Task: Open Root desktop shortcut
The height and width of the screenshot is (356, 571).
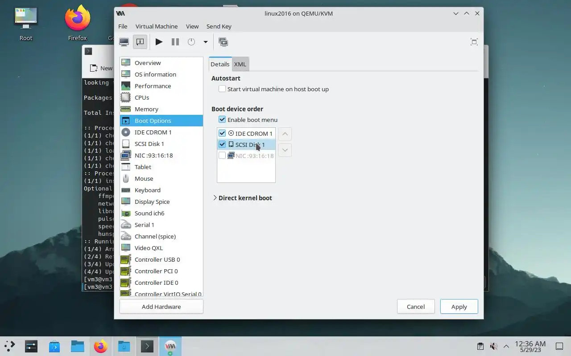Action: [x=26, y=23]
